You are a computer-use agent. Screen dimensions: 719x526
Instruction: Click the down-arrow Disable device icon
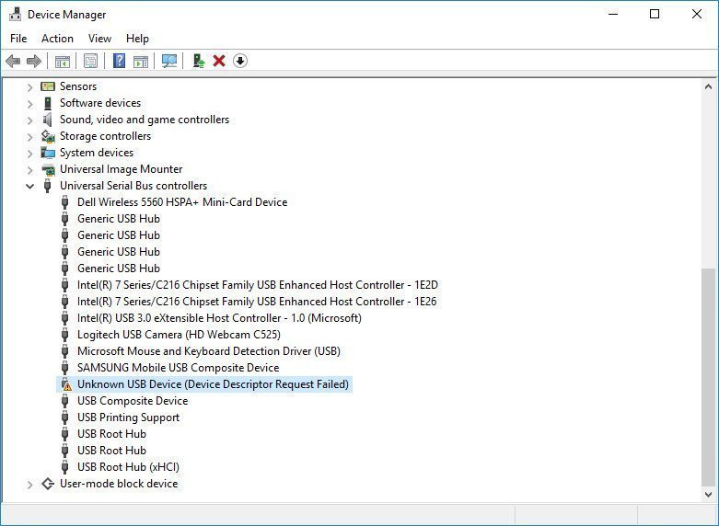[240, 61]
